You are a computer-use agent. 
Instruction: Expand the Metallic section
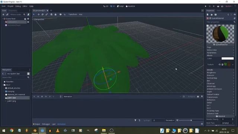[220, 70]
